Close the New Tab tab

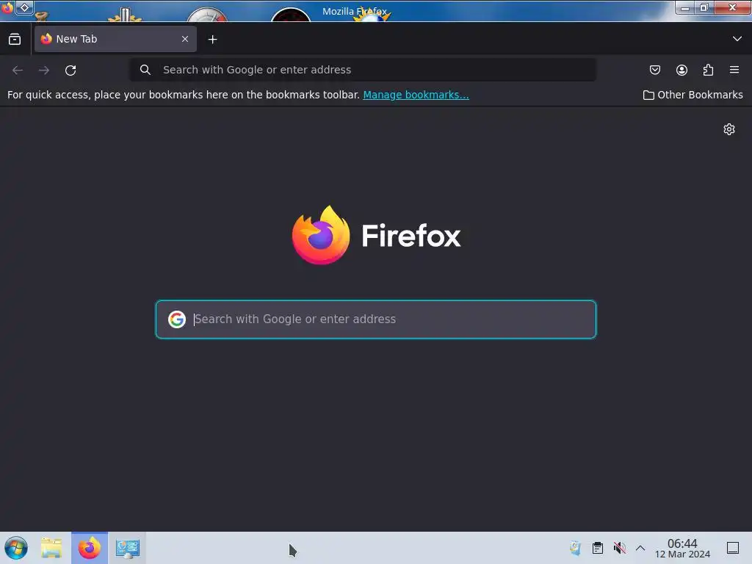[x=185, y=39]
